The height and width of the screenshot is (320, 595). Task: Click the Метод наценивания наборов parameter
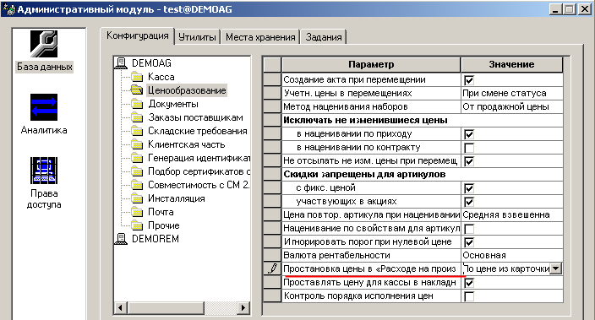point(371,107)
